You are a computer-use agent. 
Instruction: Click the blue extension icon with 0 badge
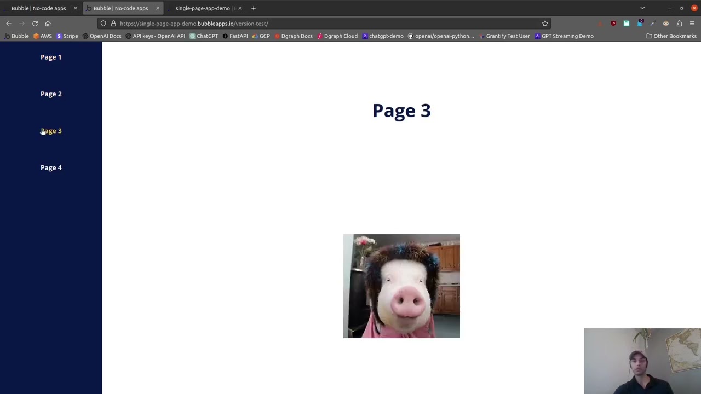640,24
